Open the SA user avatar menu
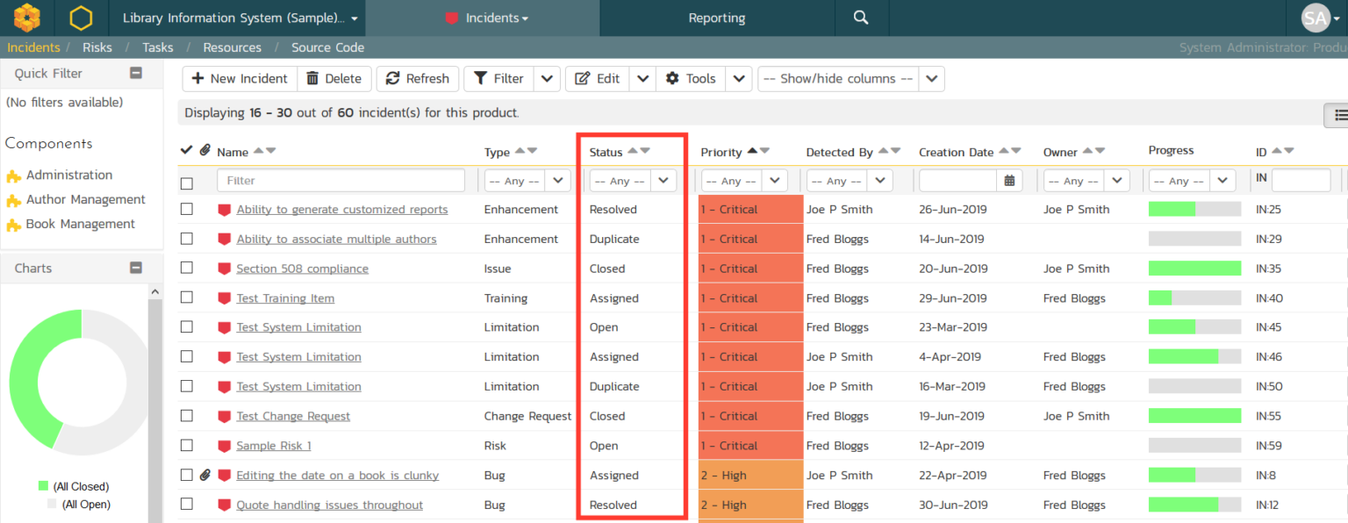This screenshot has width=1348, height=523. click(1315, 18)
